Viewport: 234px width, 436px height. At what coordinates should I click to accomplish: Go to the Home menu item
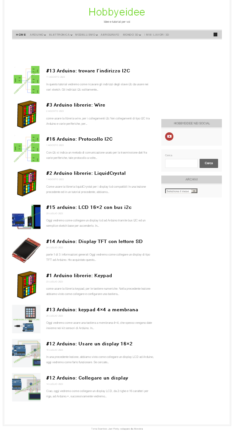(x=21, y=35)
